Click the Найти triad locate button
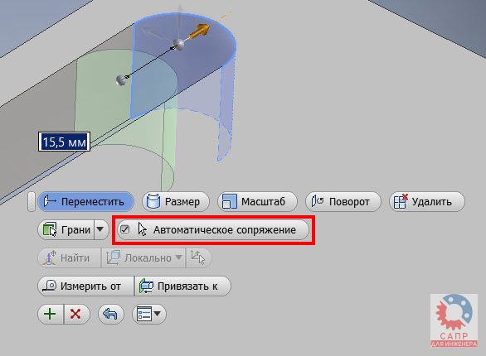The image size is (486, 356). [x=69, y=257]
